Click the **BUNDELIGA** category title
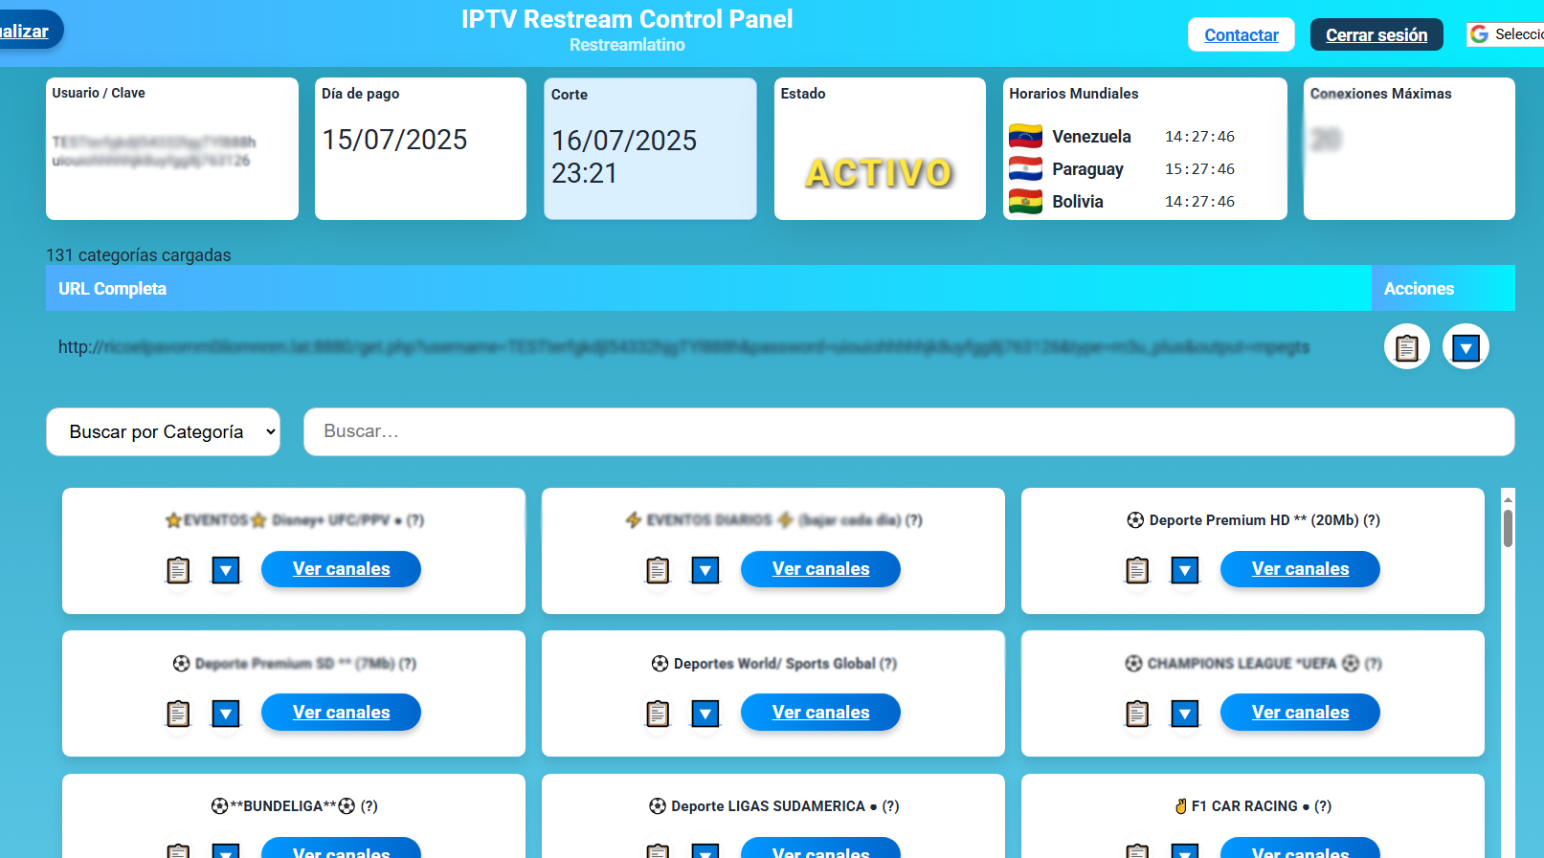Screen dimensions: 1544x858 (294, 806)
